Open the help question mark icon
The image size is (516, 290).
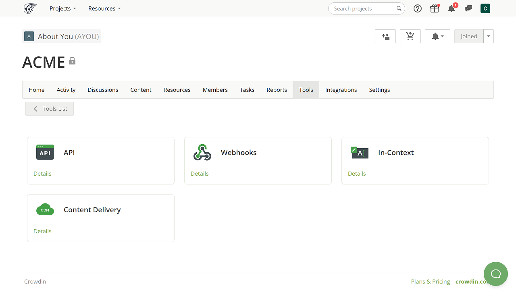coord(418,8)
